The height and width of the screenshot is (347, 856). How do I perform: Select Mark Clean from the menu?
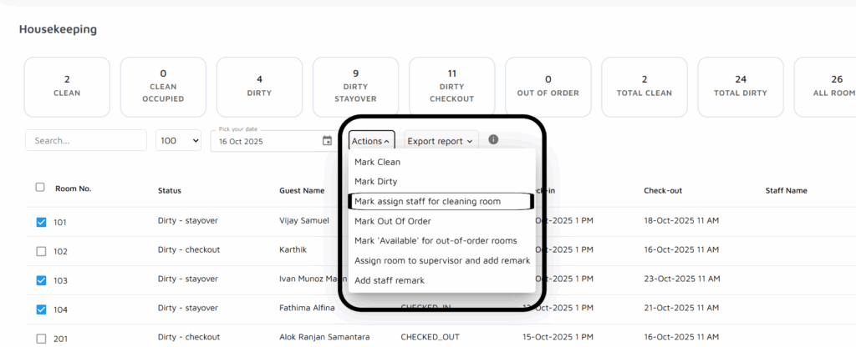377,162
